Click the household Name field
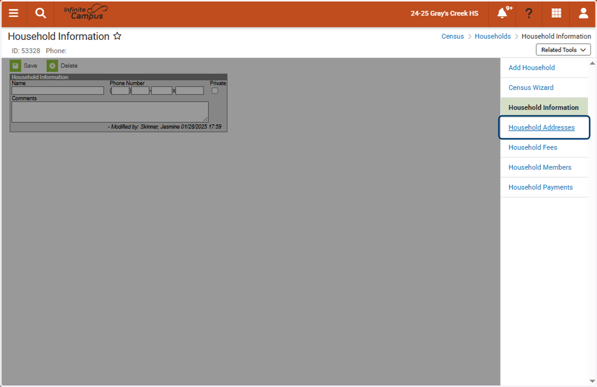The height and width of the screenshot is (387, 597). click(58, 91)
